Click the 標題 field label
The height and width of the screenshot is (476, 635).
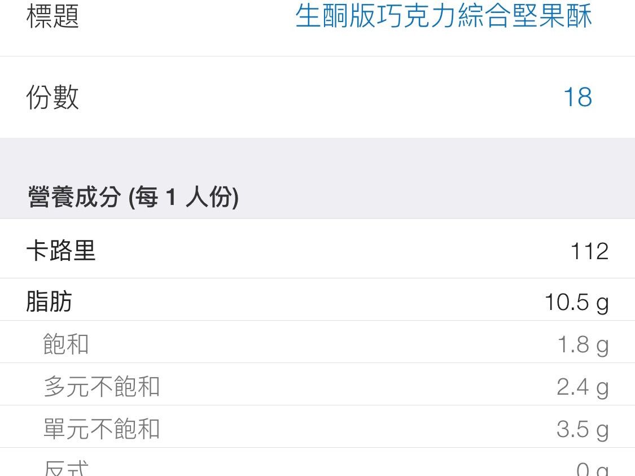[52, 16]
